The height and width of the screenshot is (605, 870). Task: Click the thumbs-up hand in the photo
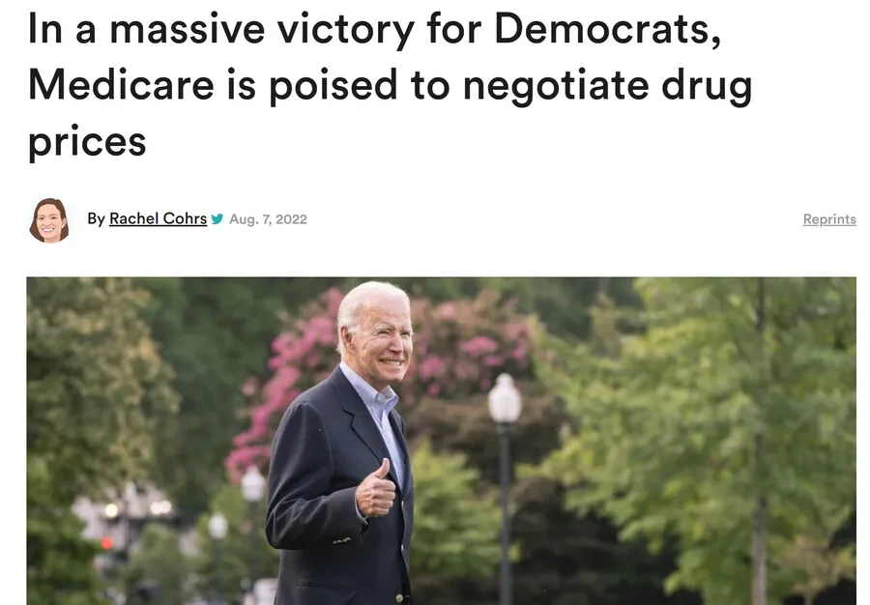pyautogui.click(x=376, y=489)
